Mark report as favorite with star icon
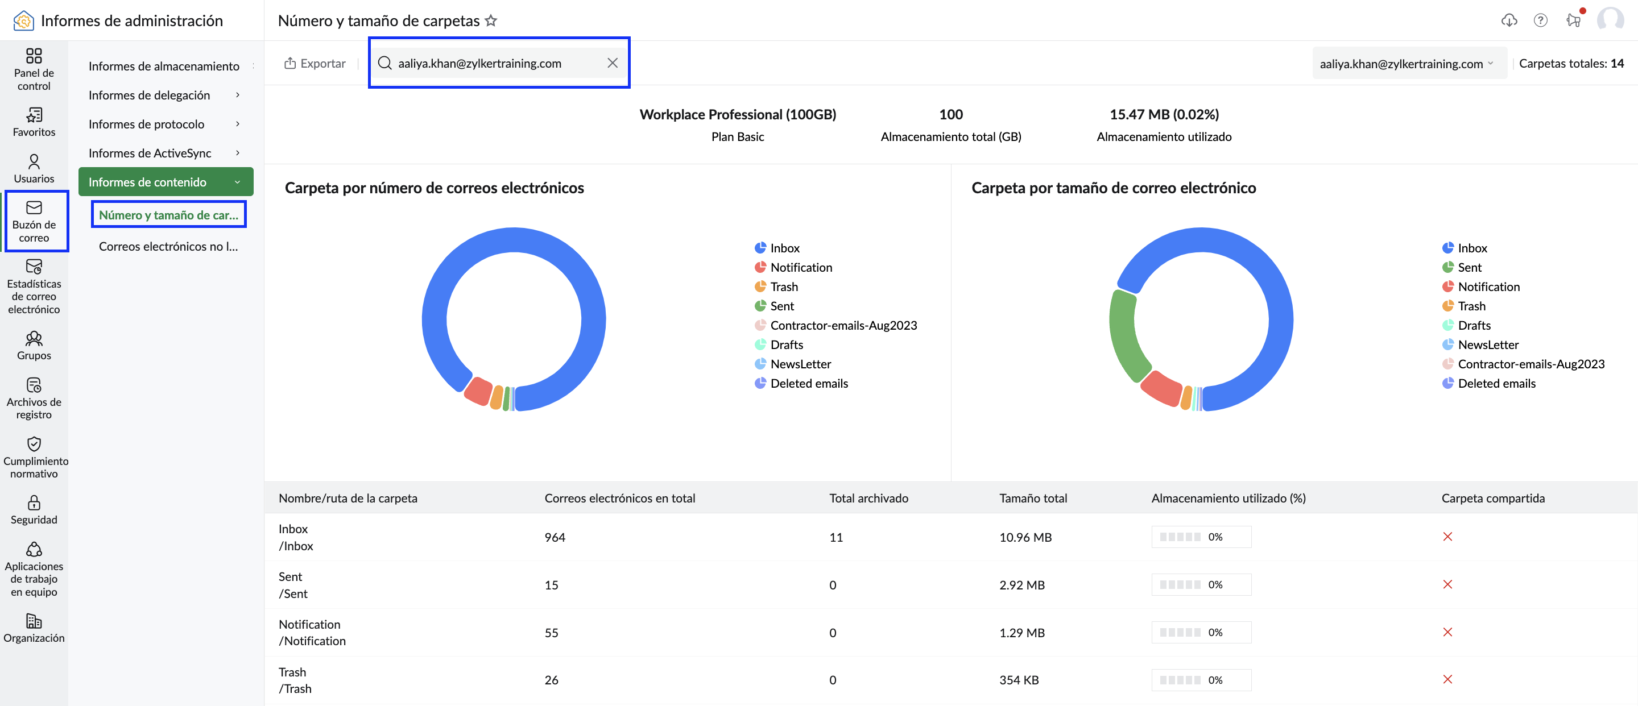 click(x=491, y=20)
